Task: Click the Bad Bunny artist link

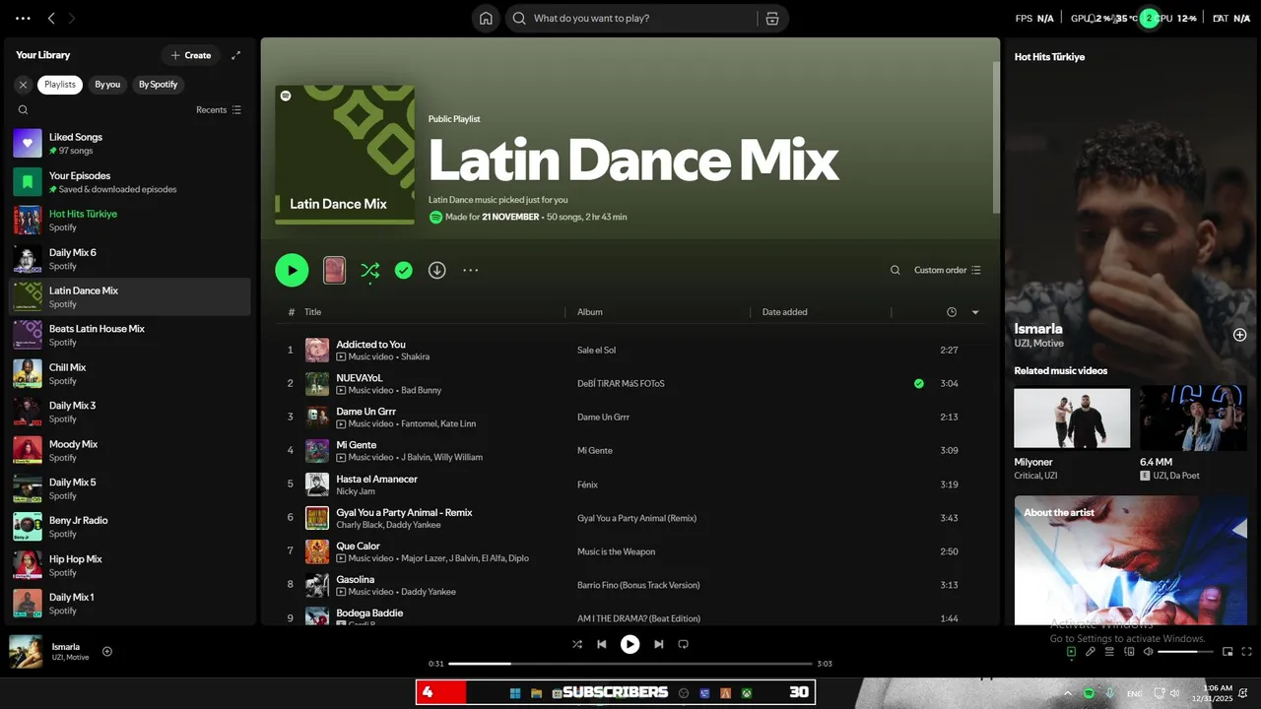Action: (x=421, y=390)
